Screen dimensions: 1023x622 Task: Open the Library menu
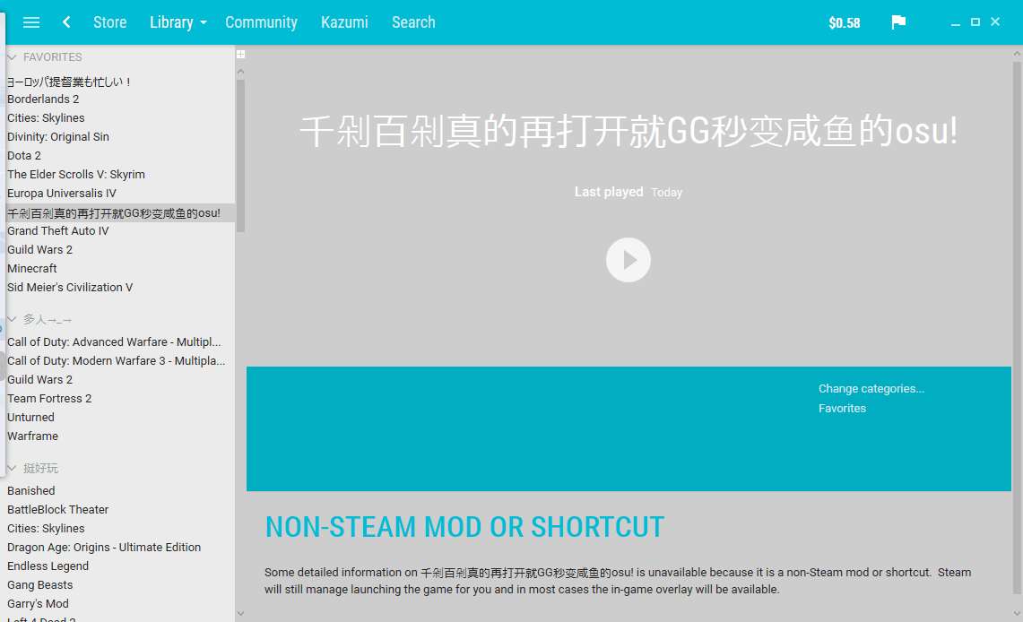(171, 22)
